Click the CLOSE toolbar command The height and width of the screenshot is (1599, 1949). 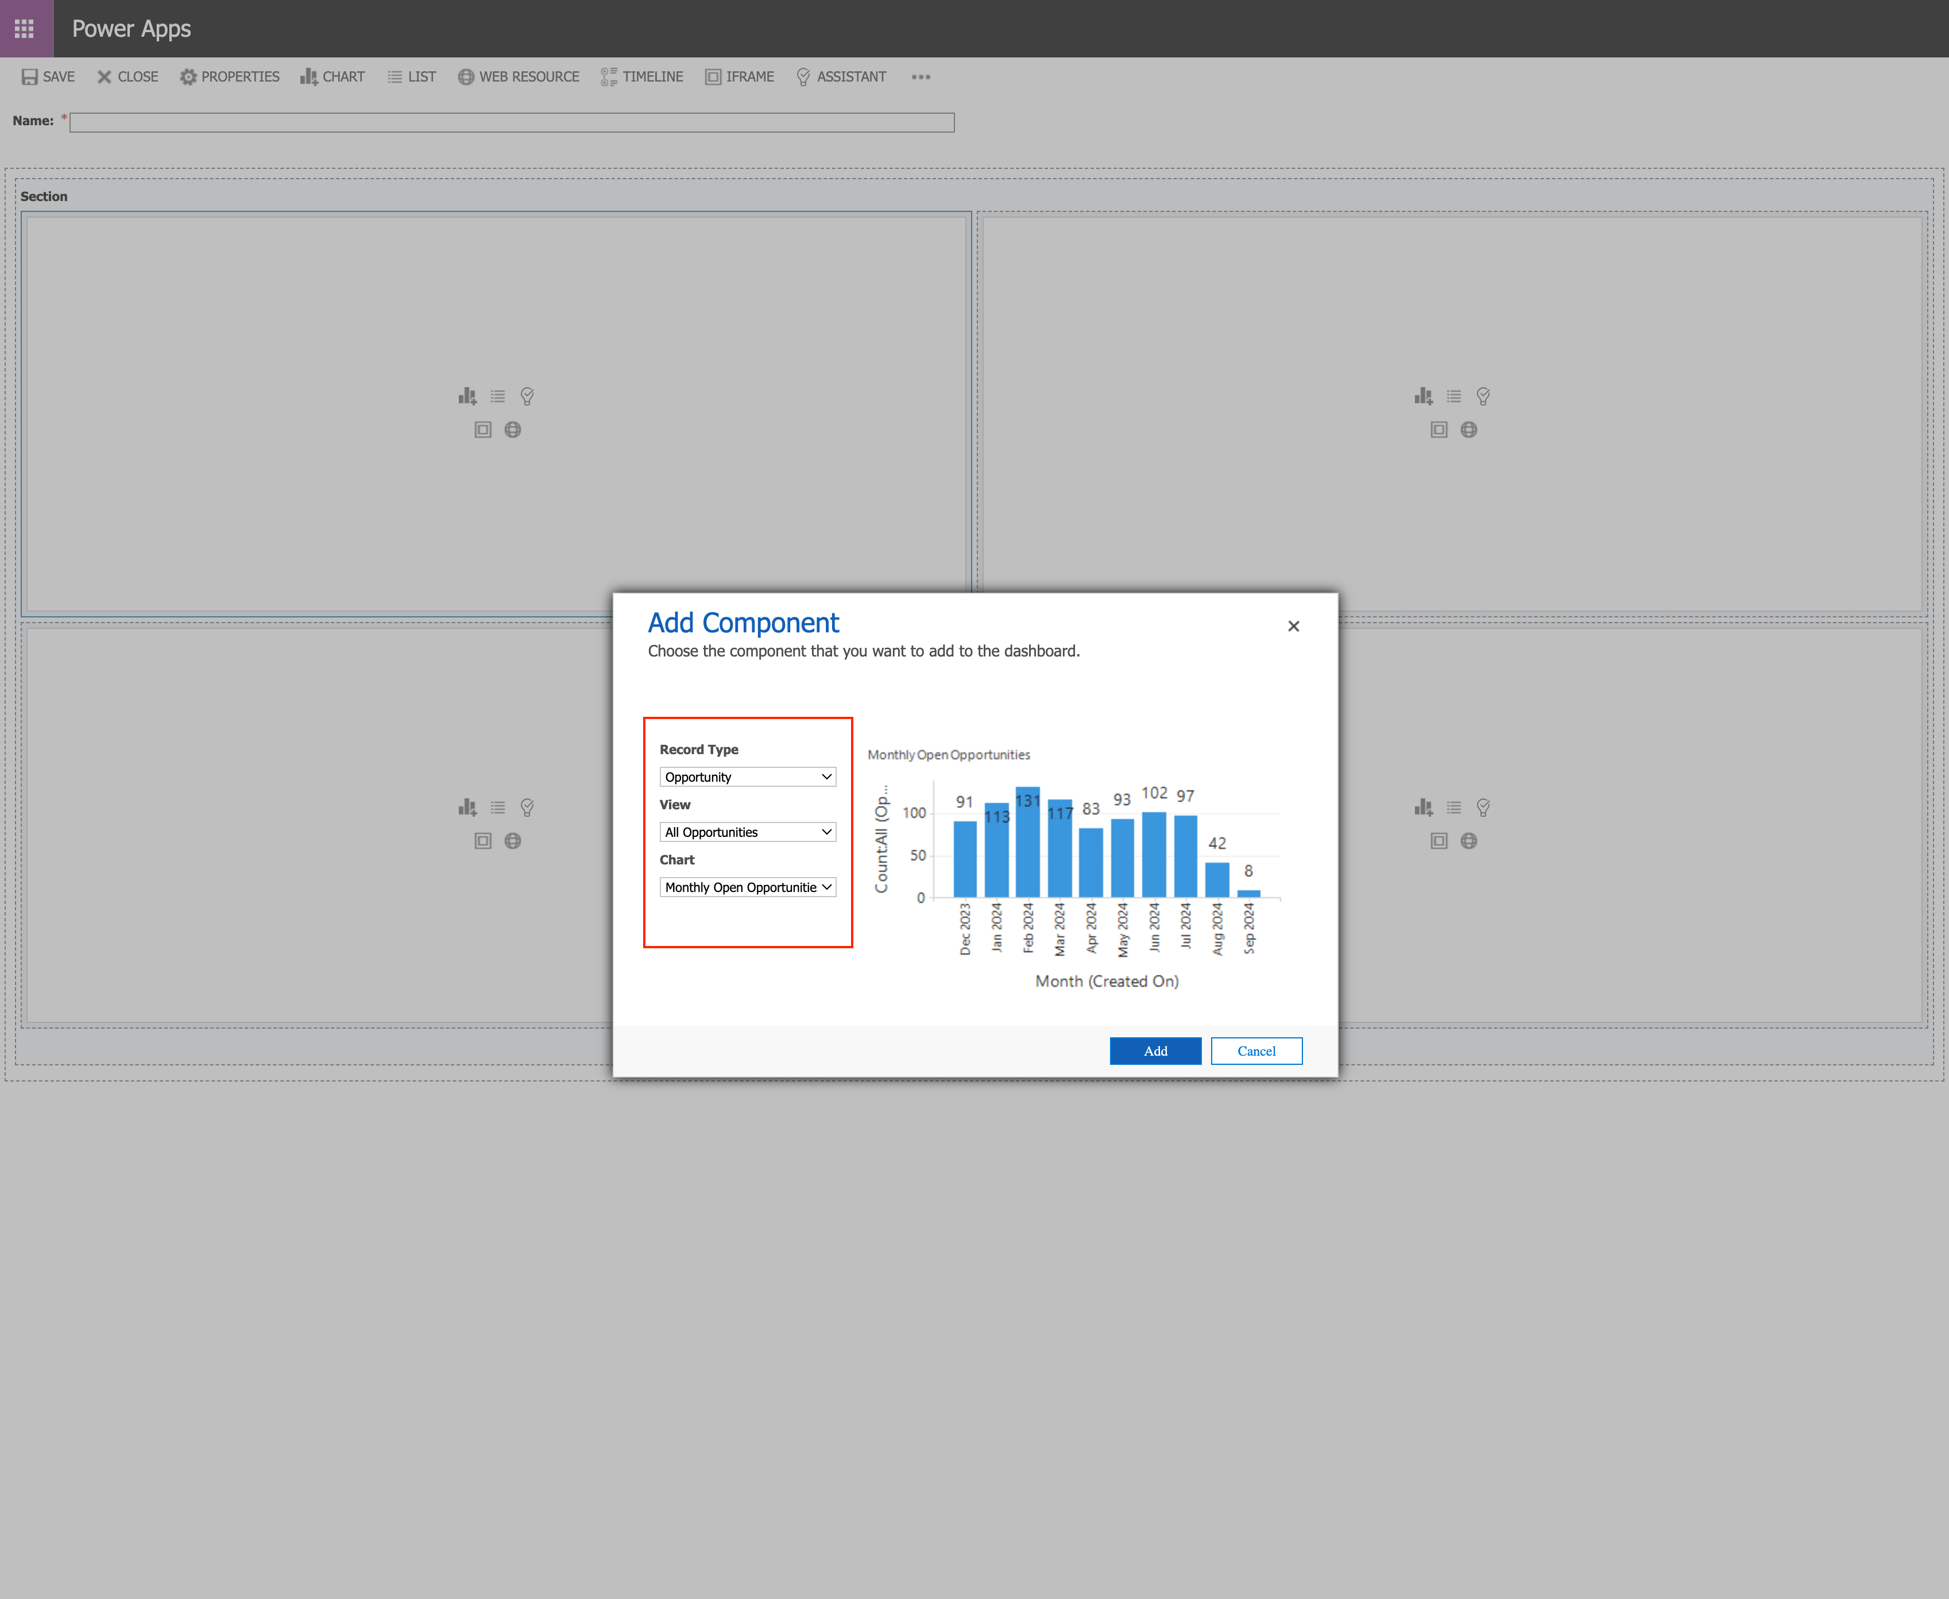point(128,76)
